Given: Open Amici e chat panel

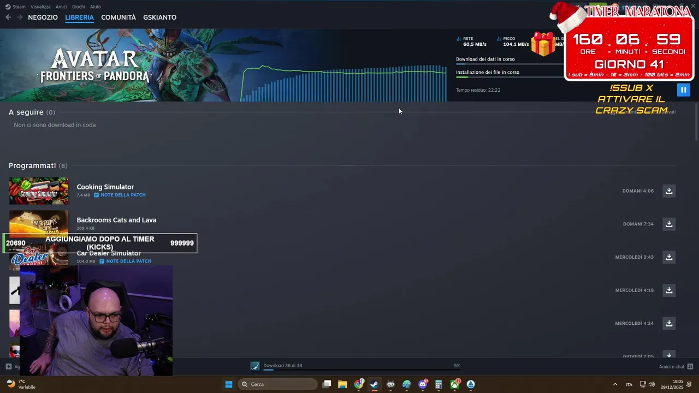Looking at the screenshot, I should [672, 366].
